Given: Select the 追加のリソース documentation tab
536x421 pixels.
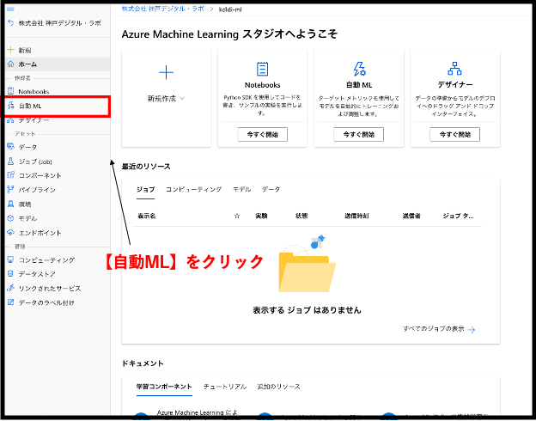Looking at the screenshot, I should (x=278, y=387).
